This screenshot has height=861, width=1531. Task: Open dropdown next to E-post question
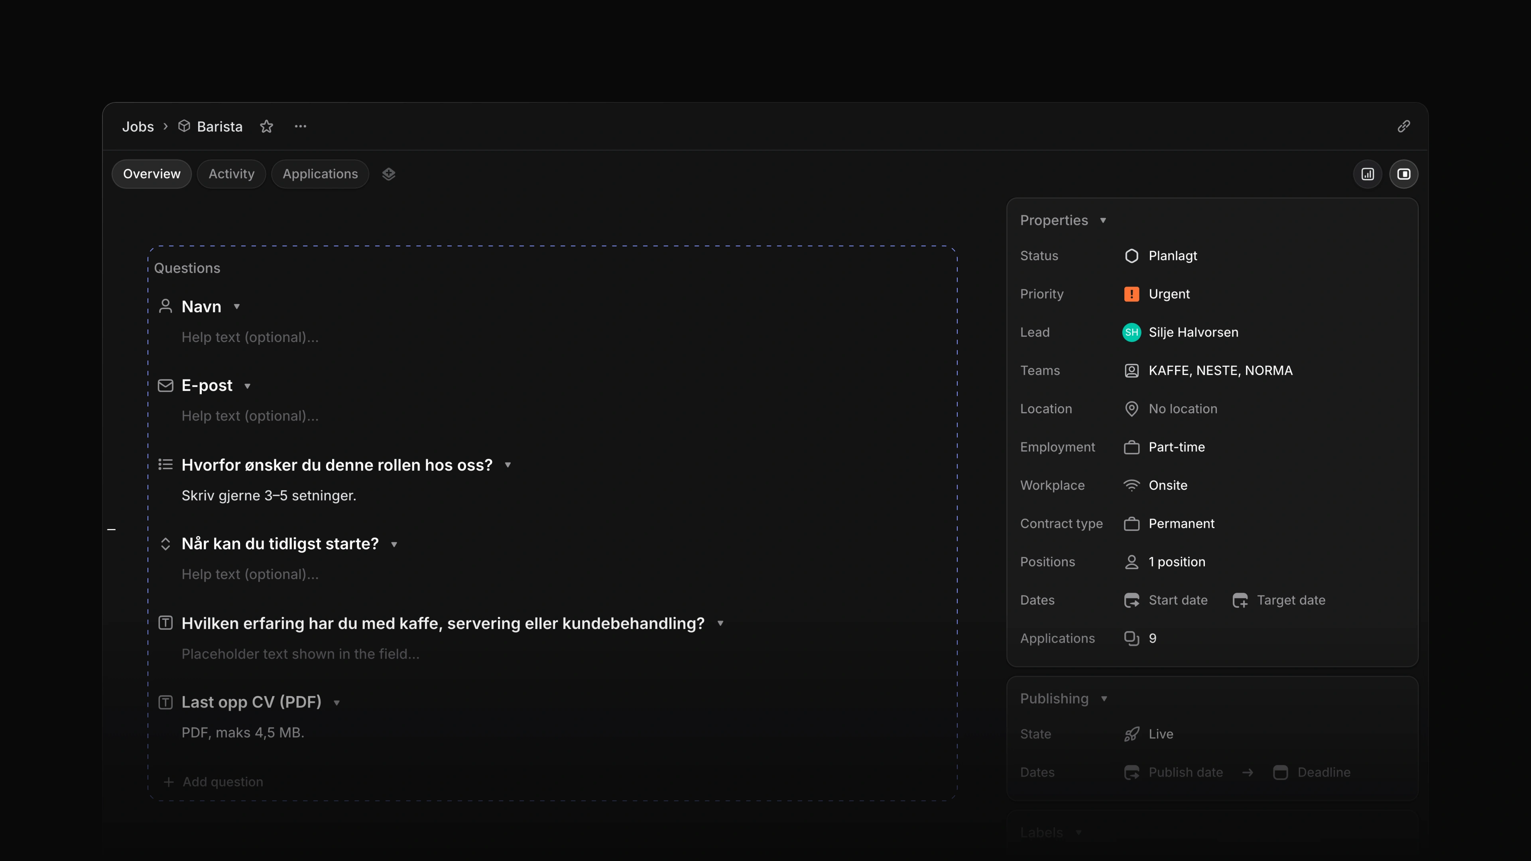coord(247,386)
